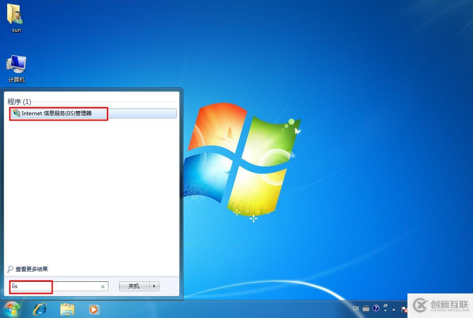Click the magnifier icon beside 查看更多结果

point(10,269)
